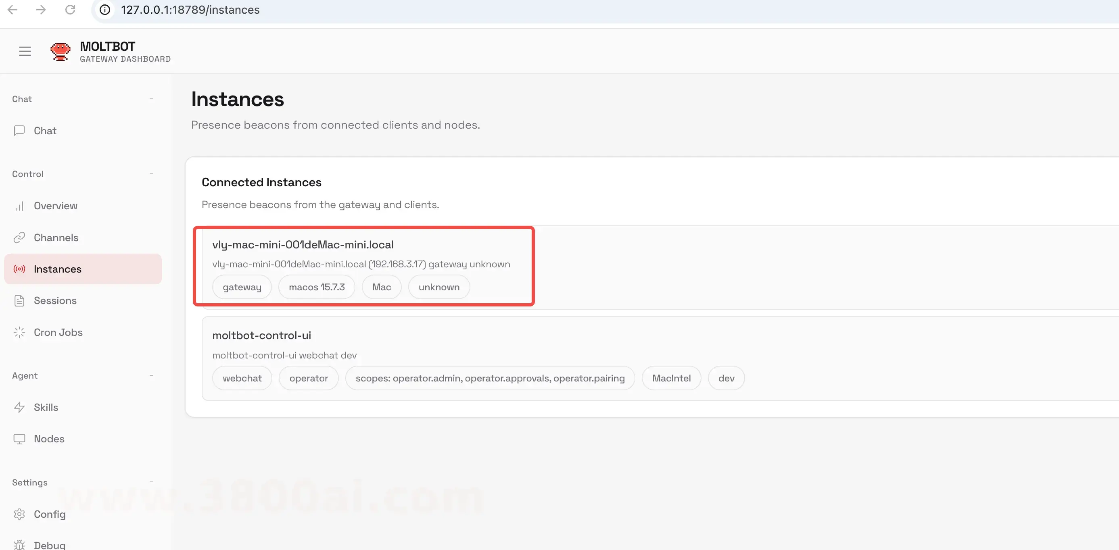Click the Sessions document icon

[x=19, y=300]
